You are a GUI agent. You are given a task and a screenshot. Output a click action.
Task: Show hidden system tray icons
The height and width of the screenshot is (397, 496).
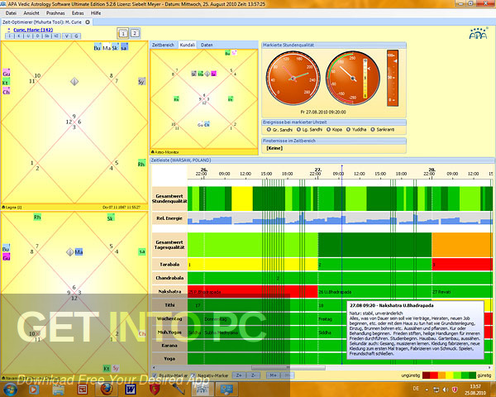(427, 390)
